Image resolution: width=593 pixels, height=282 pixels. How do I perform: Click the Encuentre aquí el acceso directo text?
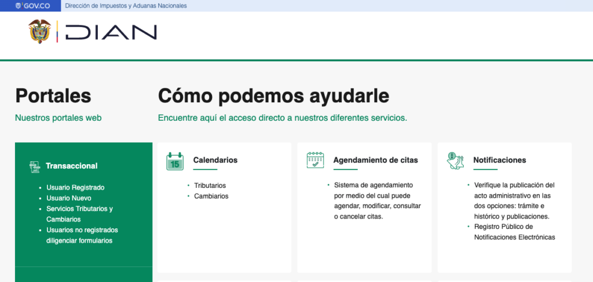coord(283,118)
